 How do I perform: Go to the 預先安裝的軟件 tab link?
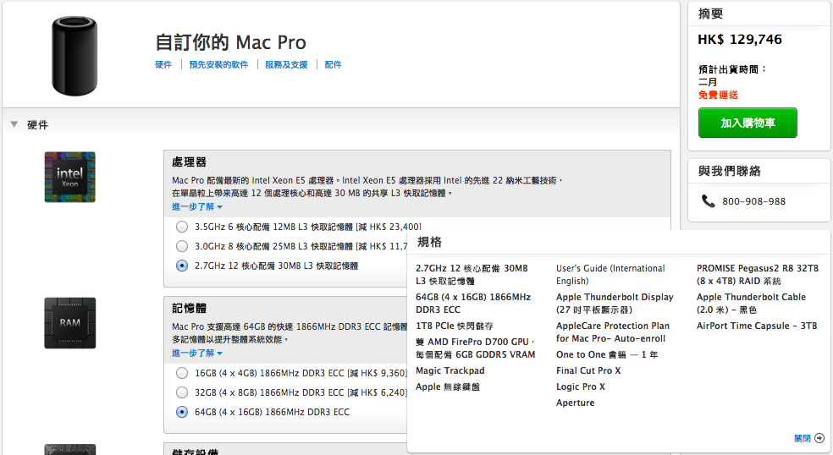coord(218,65)
